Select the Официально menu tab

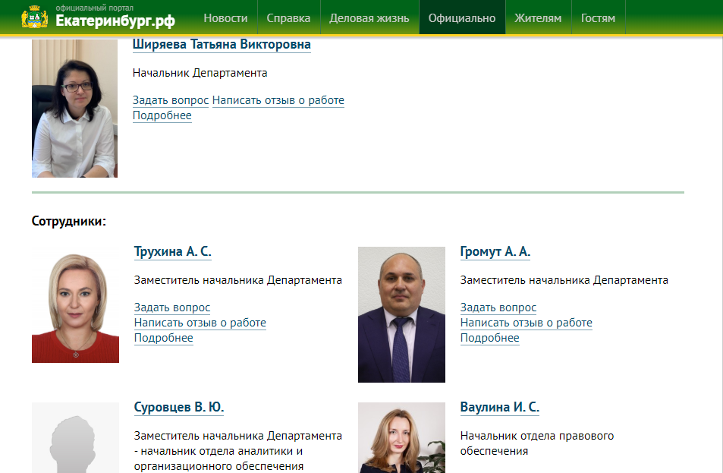(462, 18)
